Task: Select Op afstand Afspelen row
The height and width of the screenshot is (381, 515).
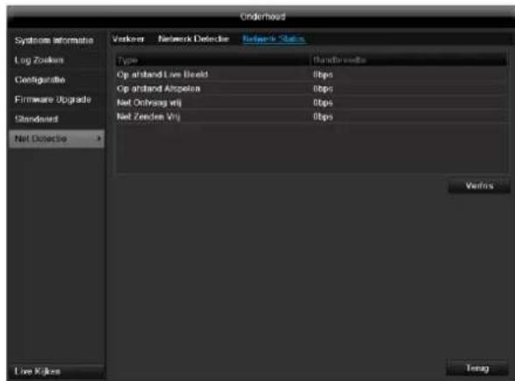Action: [x=311, y=89]
